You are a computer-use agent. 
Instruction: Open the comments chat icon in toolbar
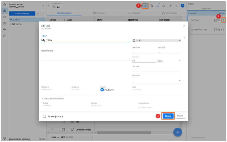tap(151, 6)
